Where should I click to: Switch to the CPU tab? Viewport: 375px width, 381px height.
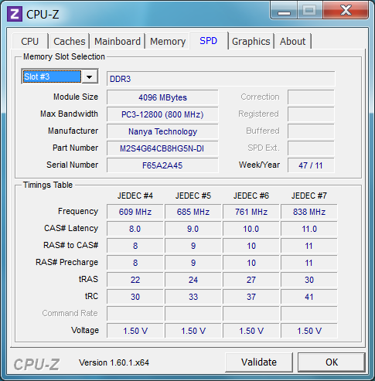[x=30, y=41]
